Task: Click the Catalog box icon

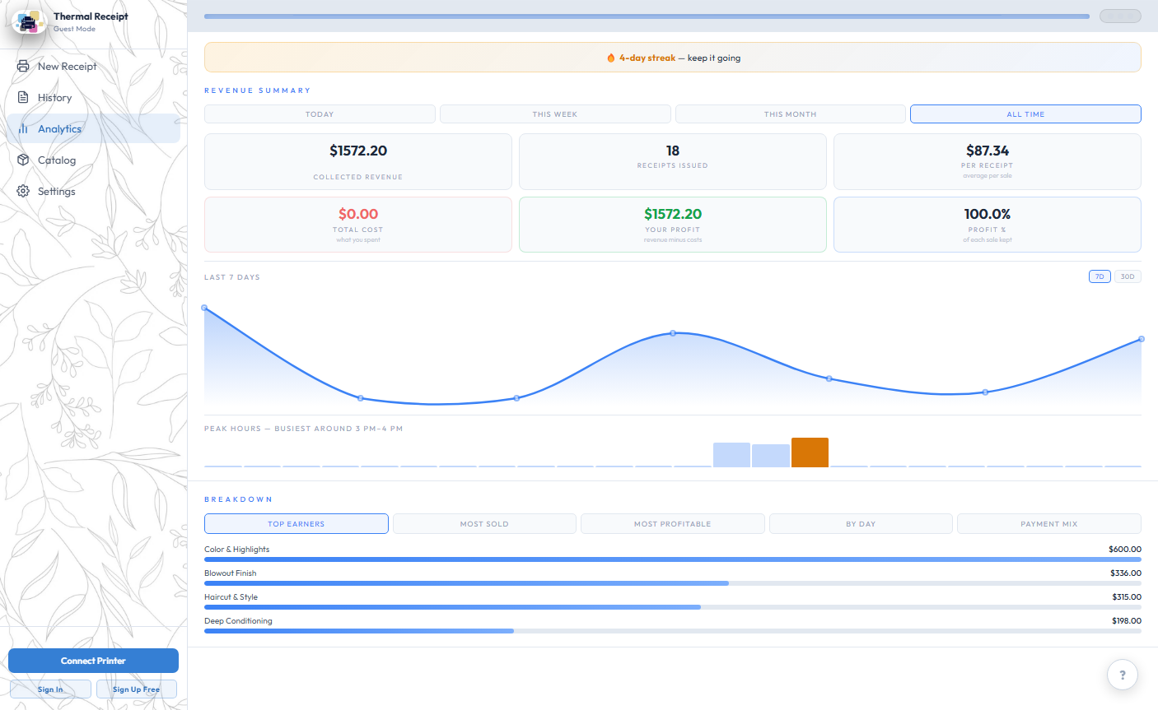Action: (x=23, y=160)
